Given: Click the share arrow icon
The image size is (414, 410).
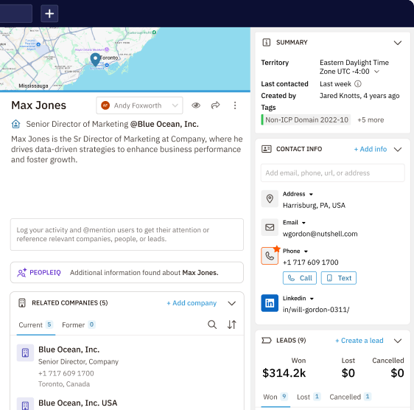Looking at the screenshot, I should [215, 105].
